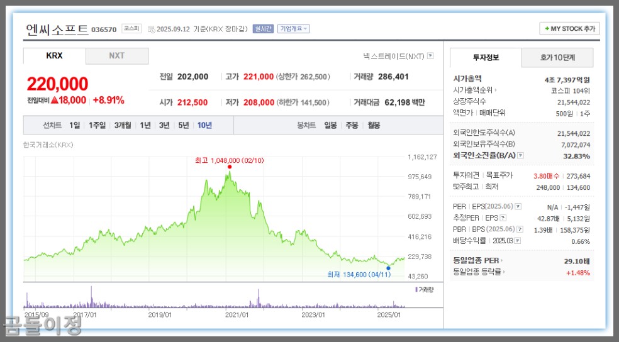Viewport: 619px width, 342px height.
Task: Click the 최저 134,600 (04/11) chart label
Action: coord(359,275)
